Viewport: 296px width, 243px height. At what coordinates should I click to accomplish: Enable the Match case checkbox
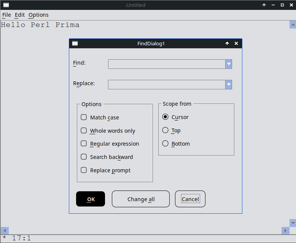(84, 118)
